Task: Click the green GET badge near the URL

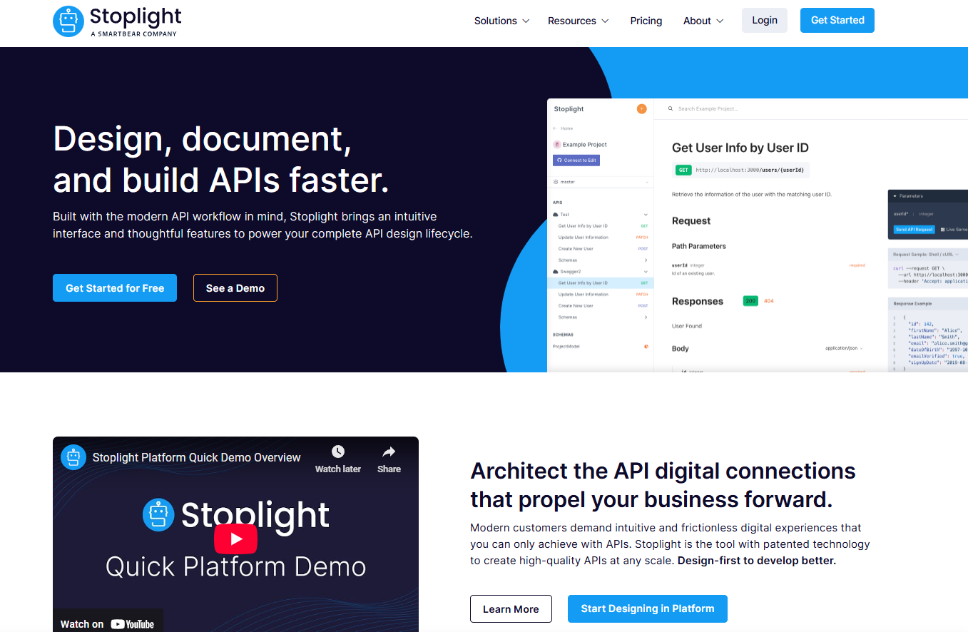Action: (x=683, y=170)
